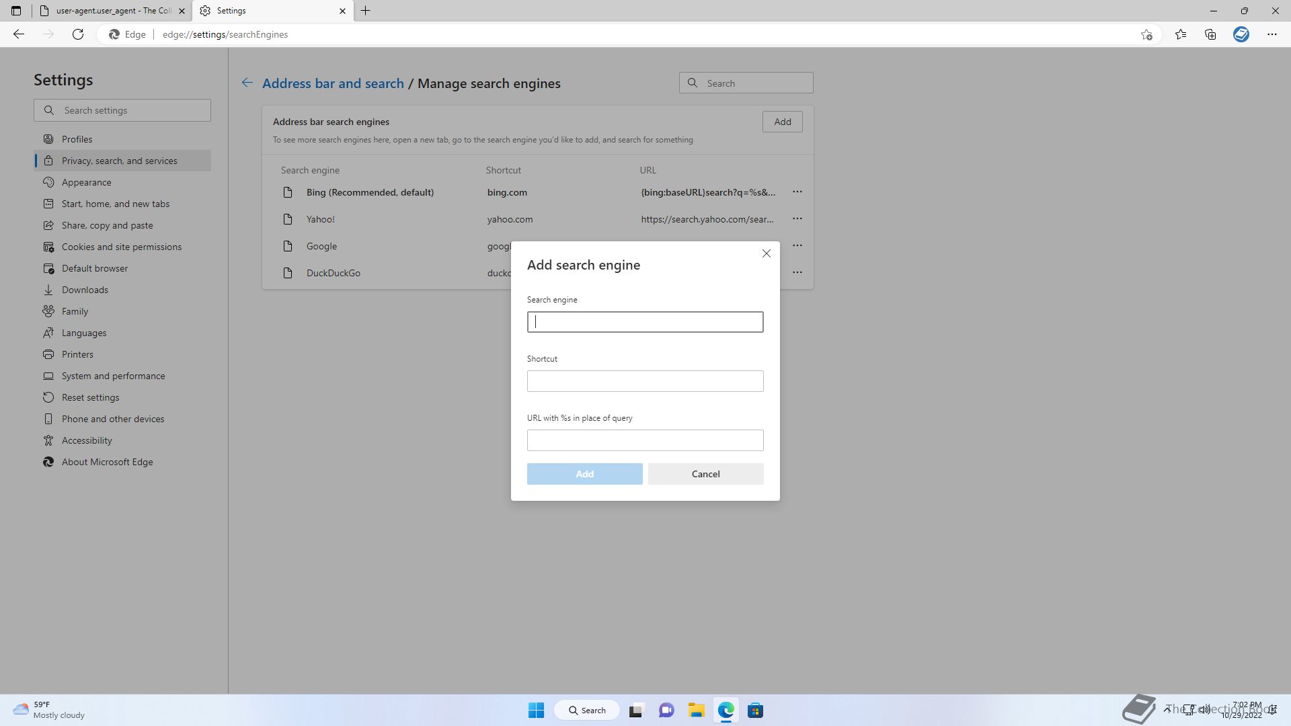Open Accessibility settings
Viewport: 1291px width, 726px height.
[122, 440]
